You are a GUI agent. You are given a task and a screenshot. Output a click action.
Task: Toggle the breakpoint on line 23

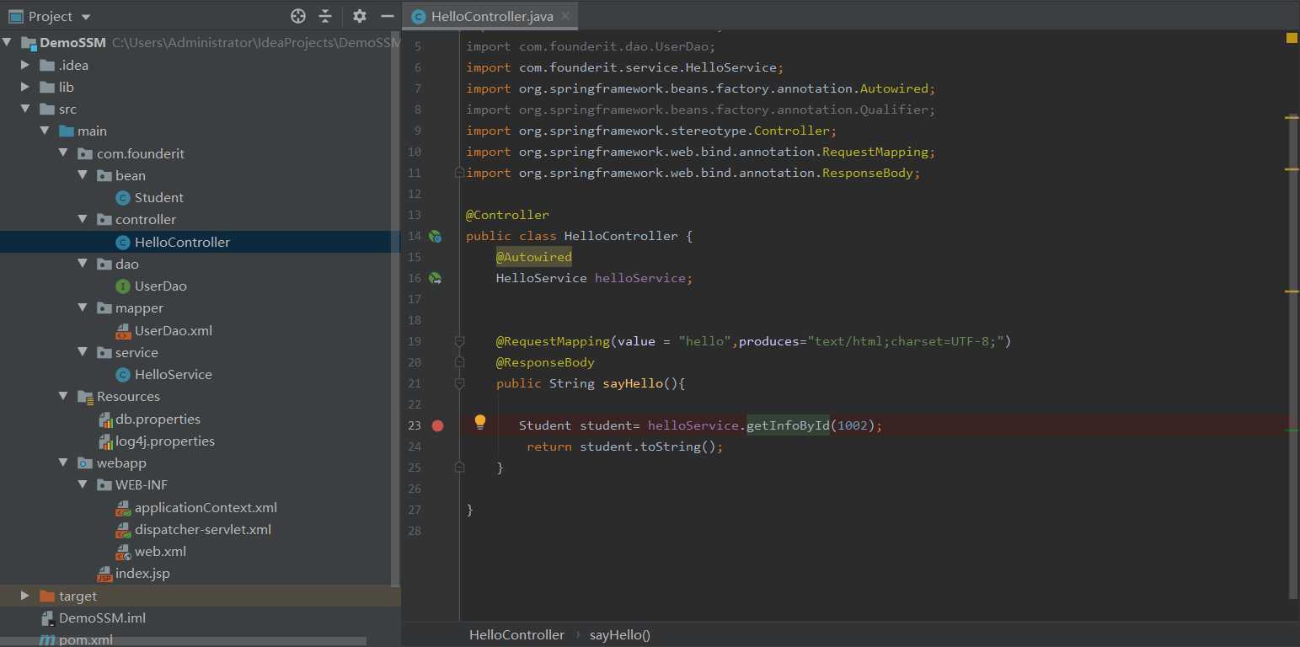click(437, 425)
